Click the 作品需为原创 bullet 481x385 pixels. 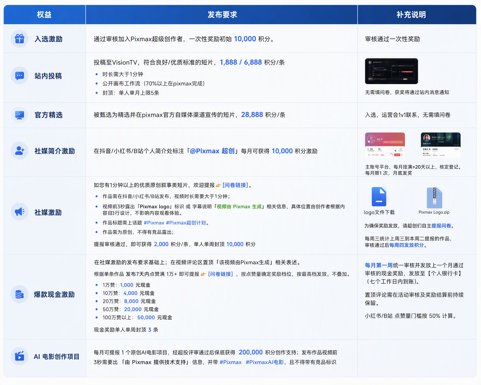(138, 232)
